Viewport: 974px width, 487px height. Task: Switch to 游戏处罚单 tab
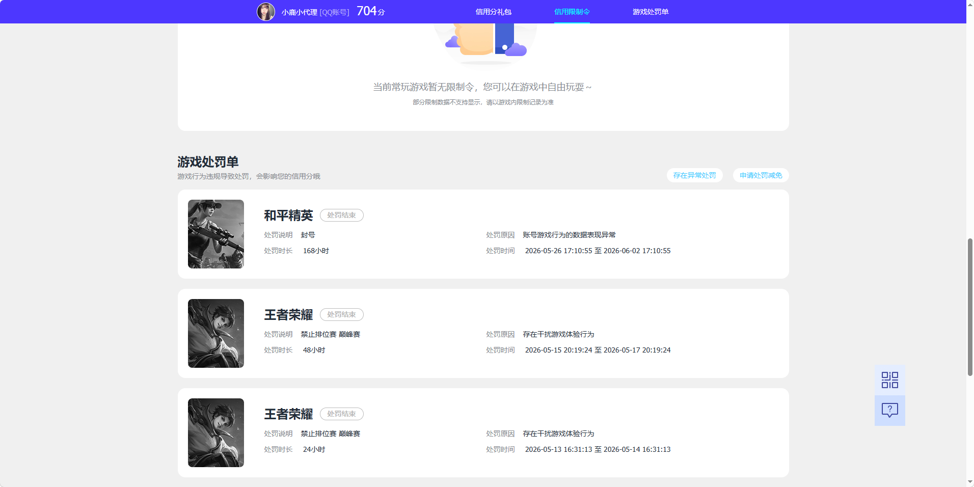click(651, 12)
